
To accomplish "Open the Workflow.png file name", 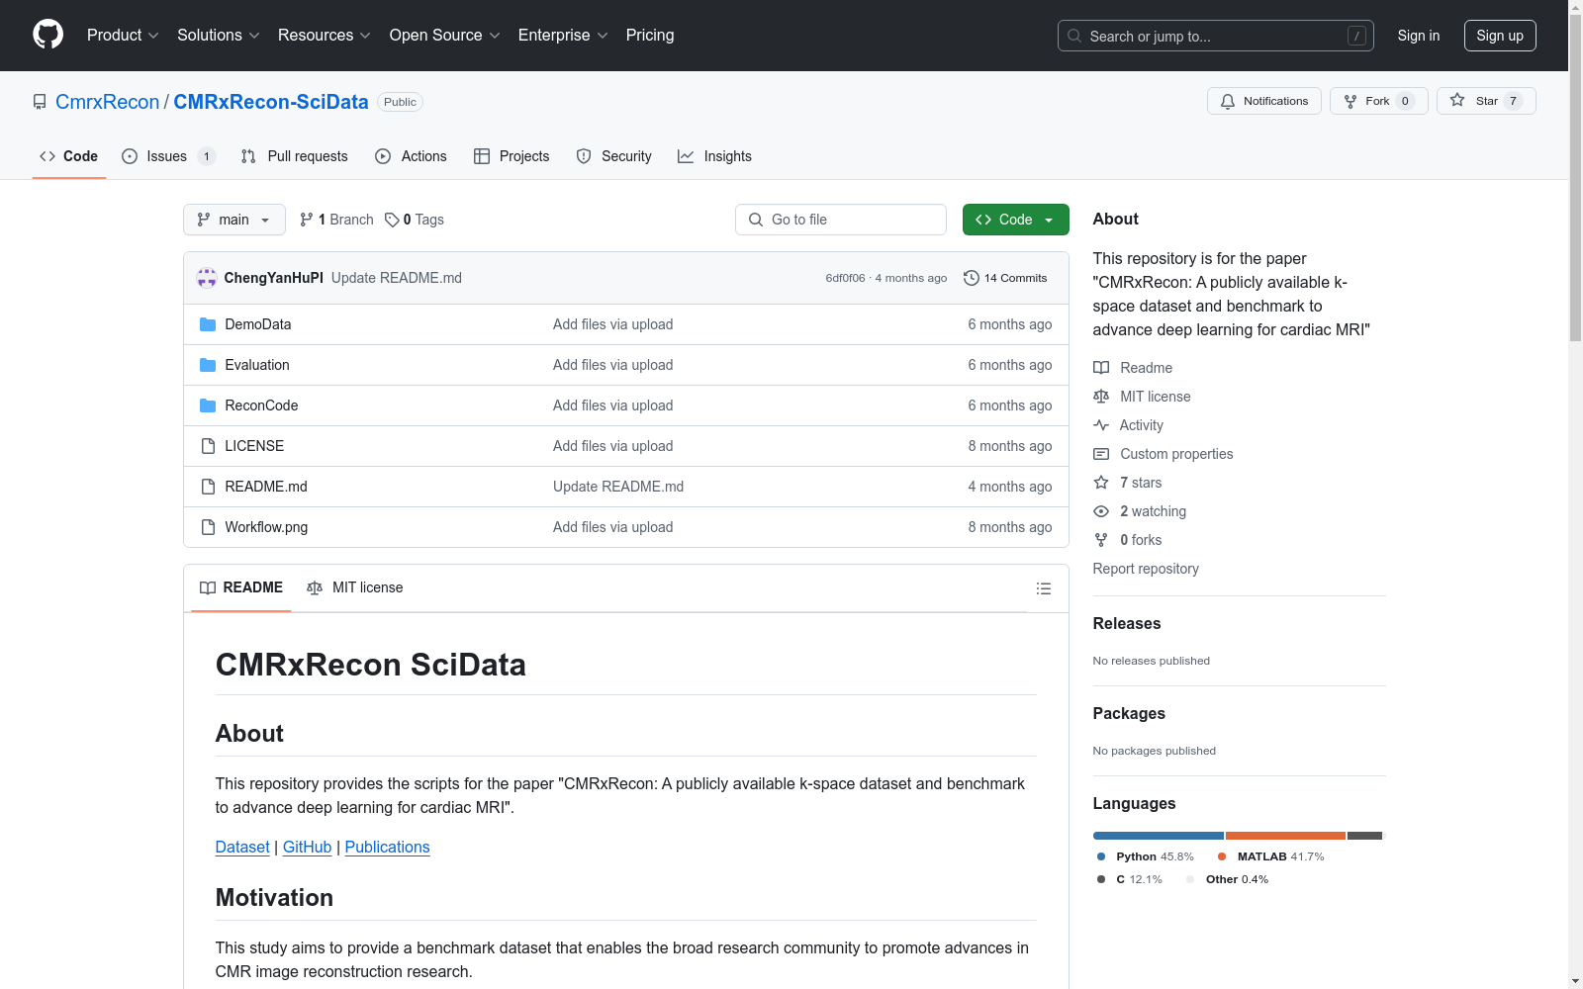I will point(266,527).
